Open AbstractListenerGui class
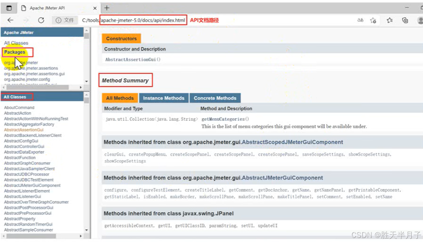The height and width of the screenshot is (242, 423). (x=22, y=196)
